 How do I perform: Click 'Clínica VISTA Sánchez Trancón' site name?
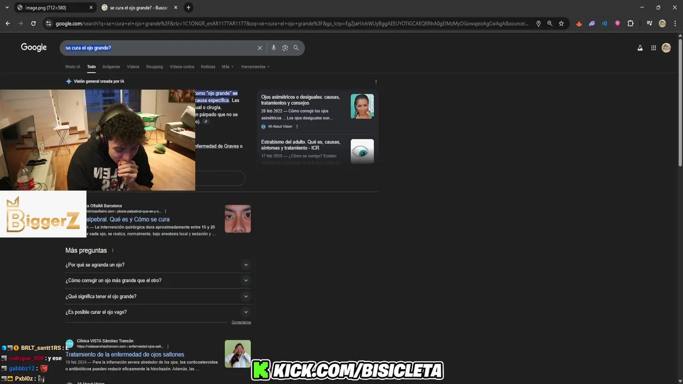coord(105,341)
